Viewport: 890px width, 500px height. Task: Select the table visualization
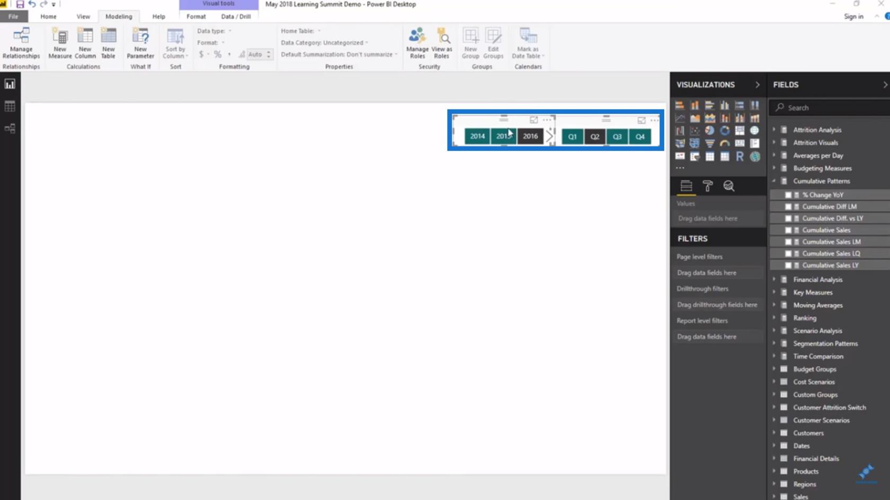(710, 156)
